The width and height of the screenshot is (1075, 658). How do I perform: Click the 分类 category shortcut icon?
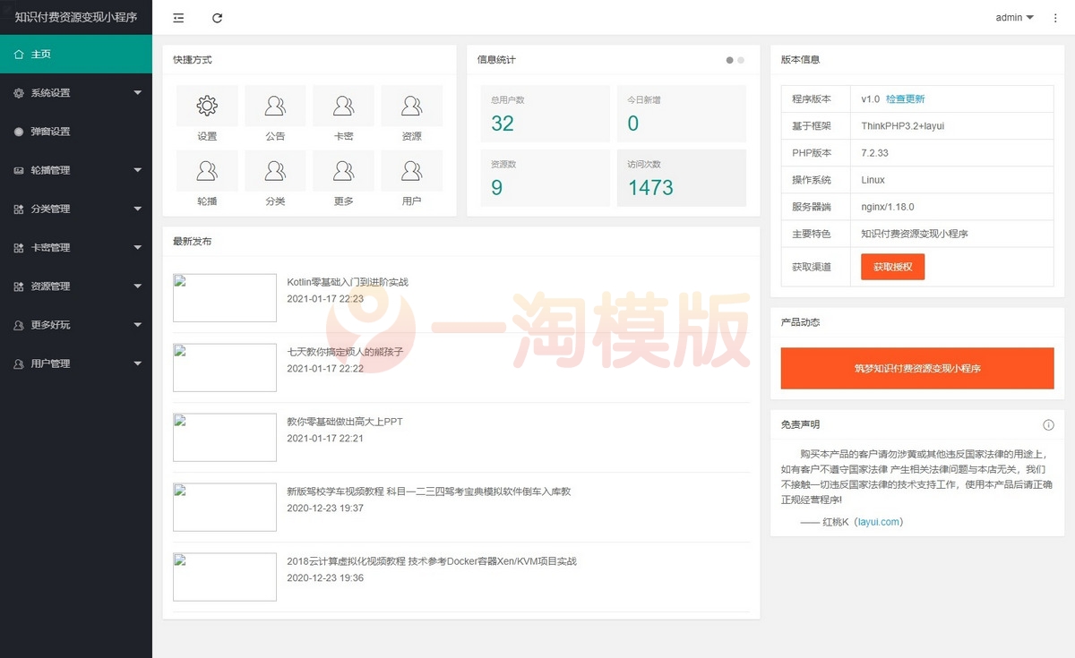coord(275,170)
